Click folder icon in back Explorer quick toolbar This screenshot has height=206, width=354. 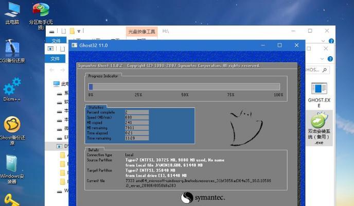[x=72, y=31]
